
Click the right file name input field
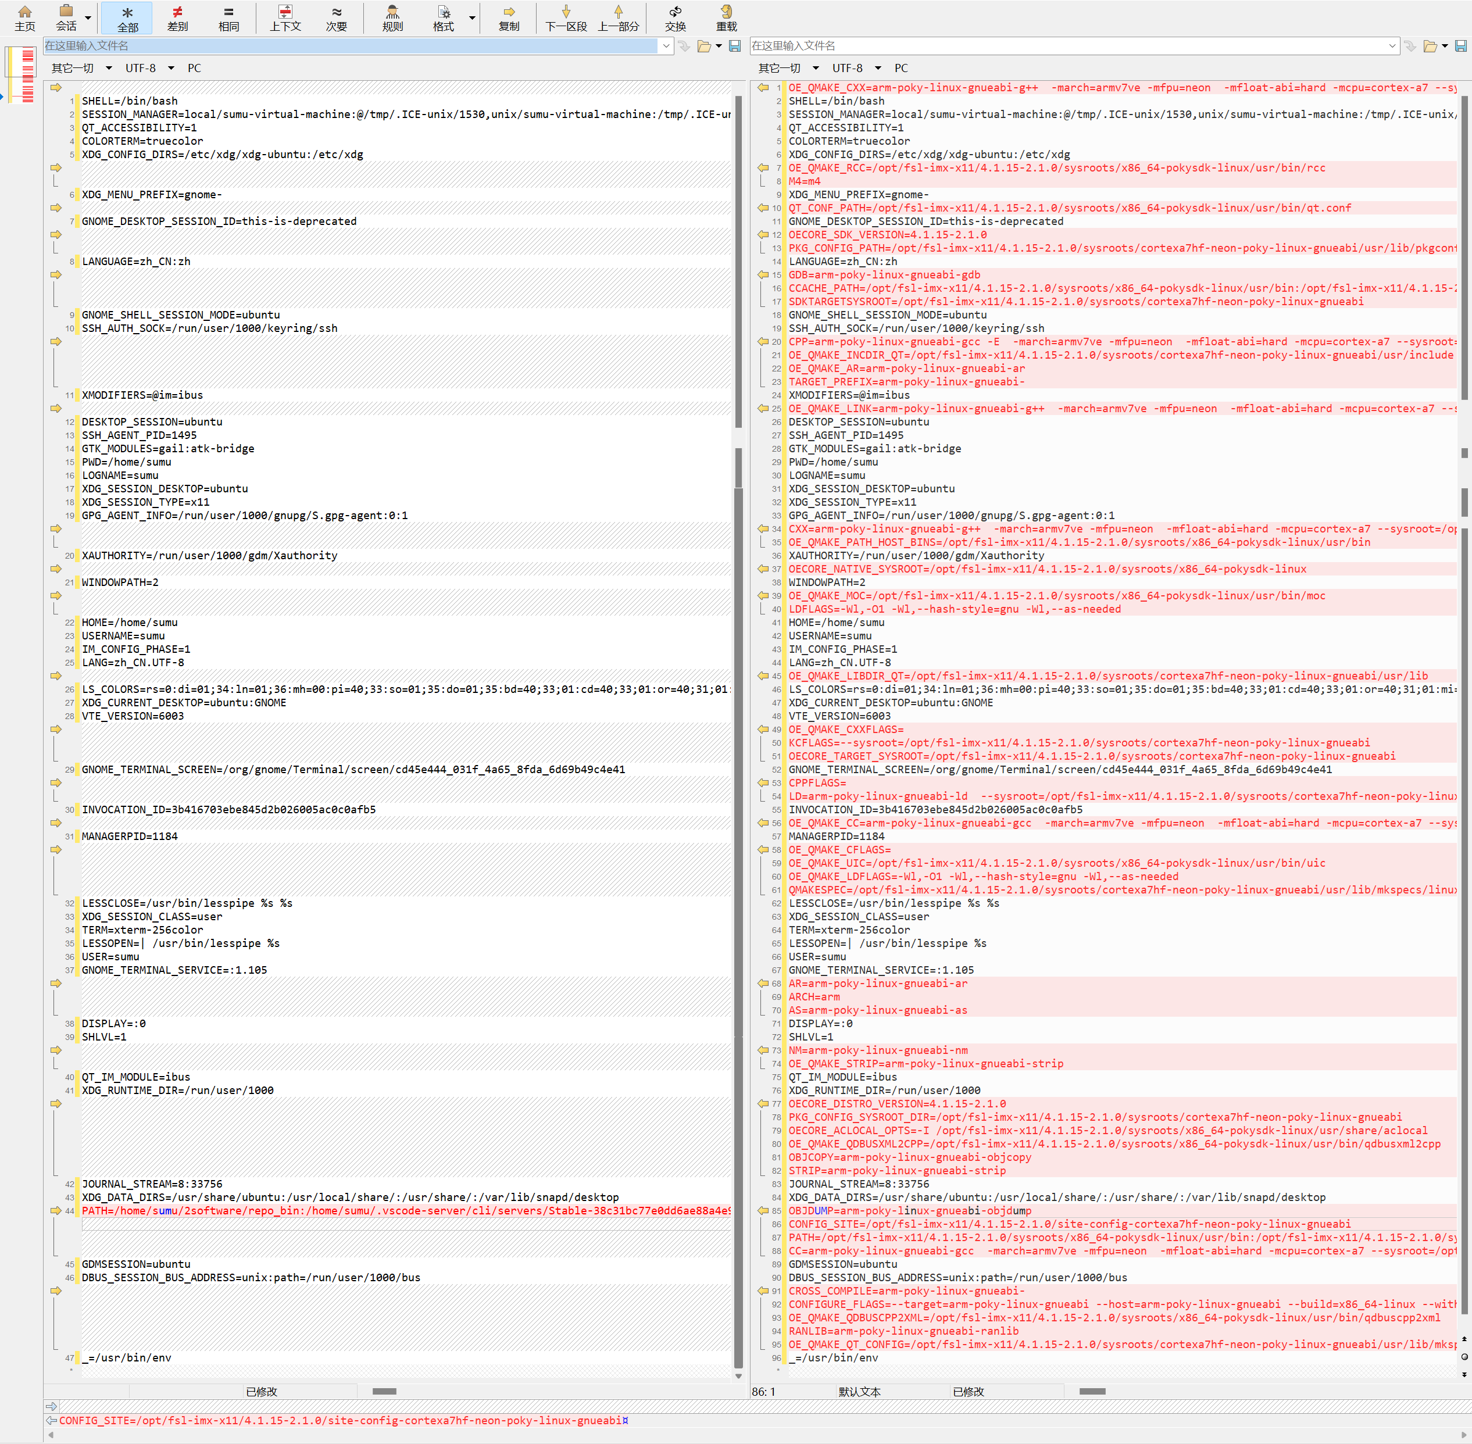(x=1068, y=47)
